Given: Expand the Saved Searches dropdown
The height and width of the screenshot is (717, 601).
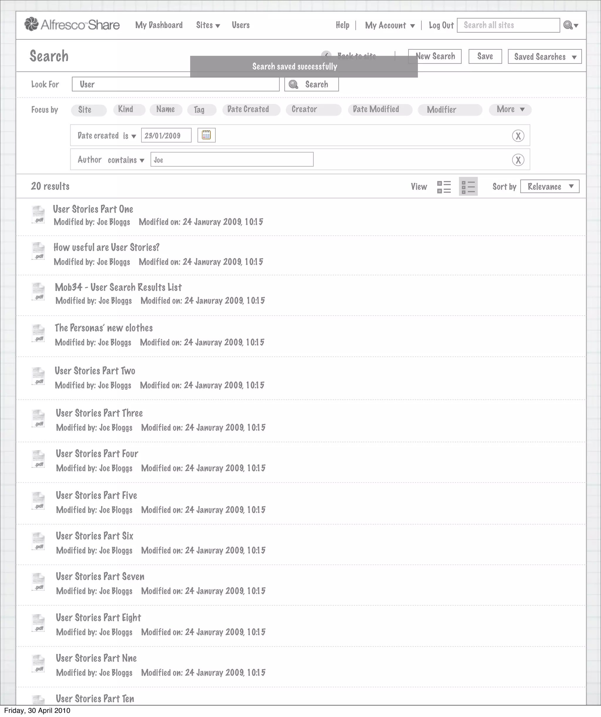Looking at the screenshot, I should click(x=544, y=57).
